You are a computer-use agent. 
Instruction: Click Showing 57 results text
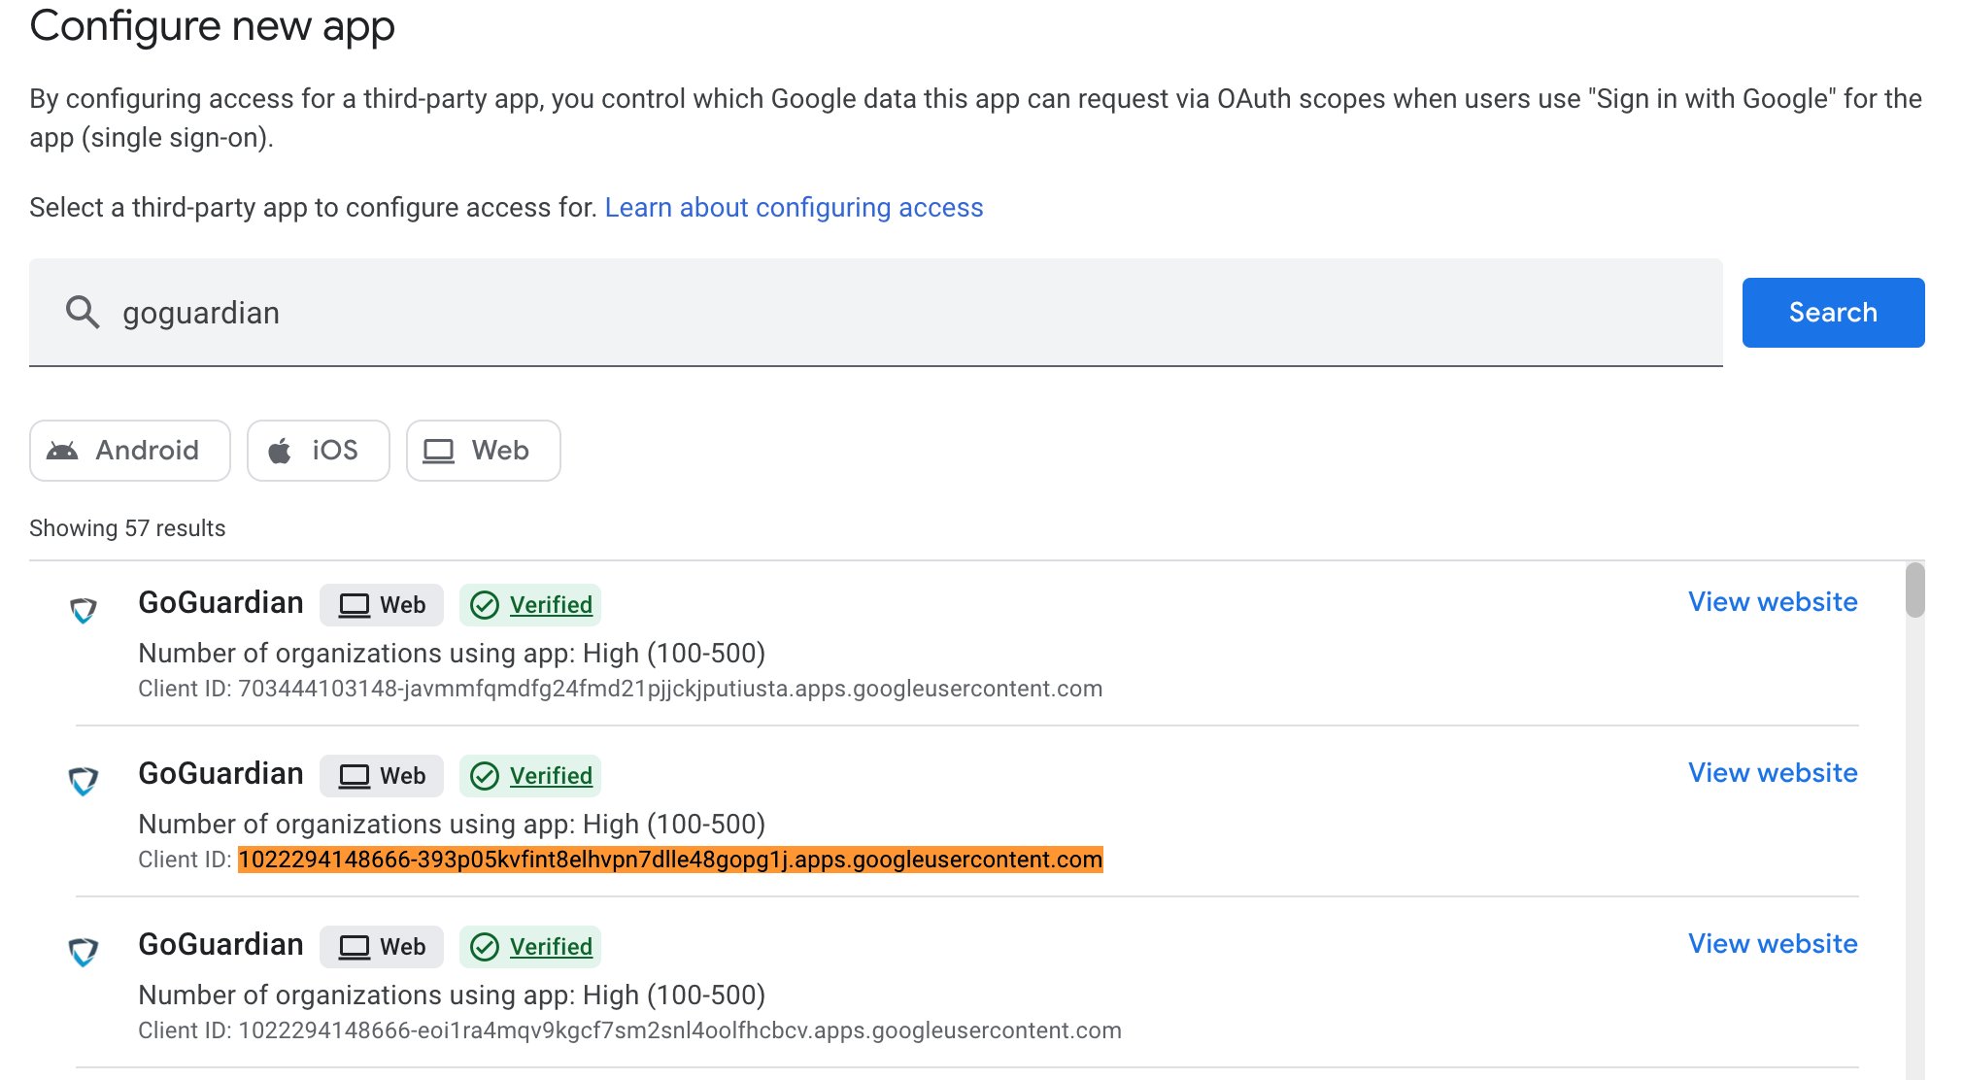pyautogui.click(x=127, y=528)
